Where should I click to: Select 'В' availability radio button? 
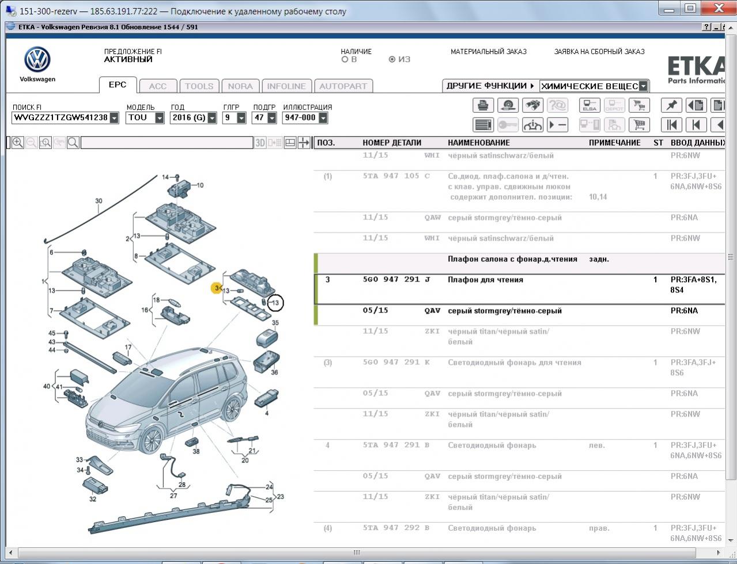point(345,59)
